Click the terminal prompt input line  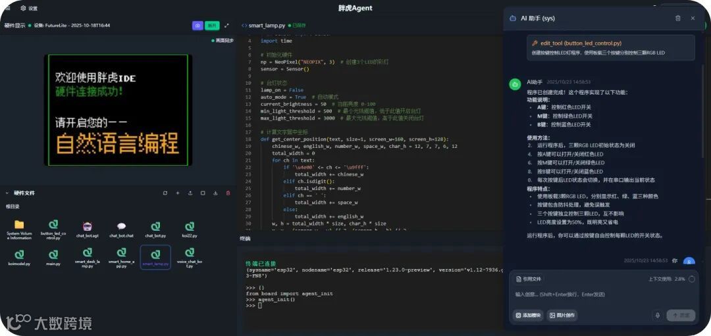point(260,306)
